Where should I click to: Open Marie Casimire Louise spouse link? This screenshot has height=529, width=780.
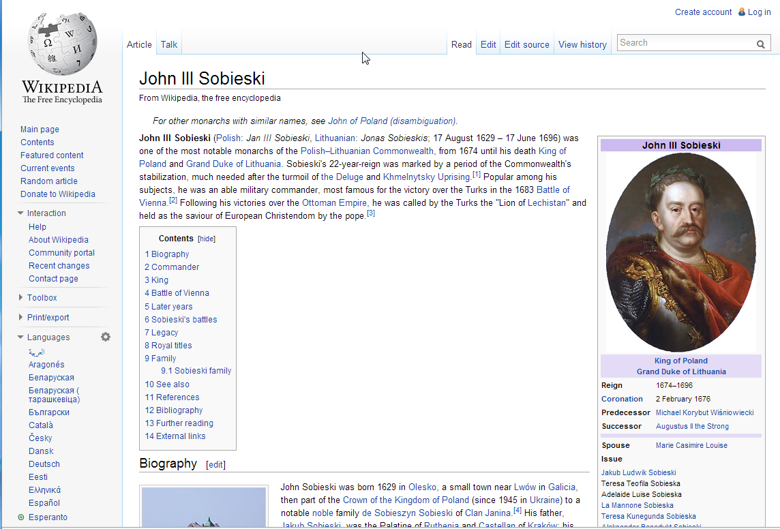[x=691, y=445]
